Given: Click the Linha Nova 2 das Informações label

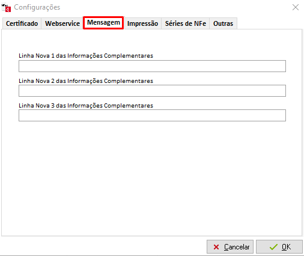Looking at the screenshot, I should click(86, 81).
